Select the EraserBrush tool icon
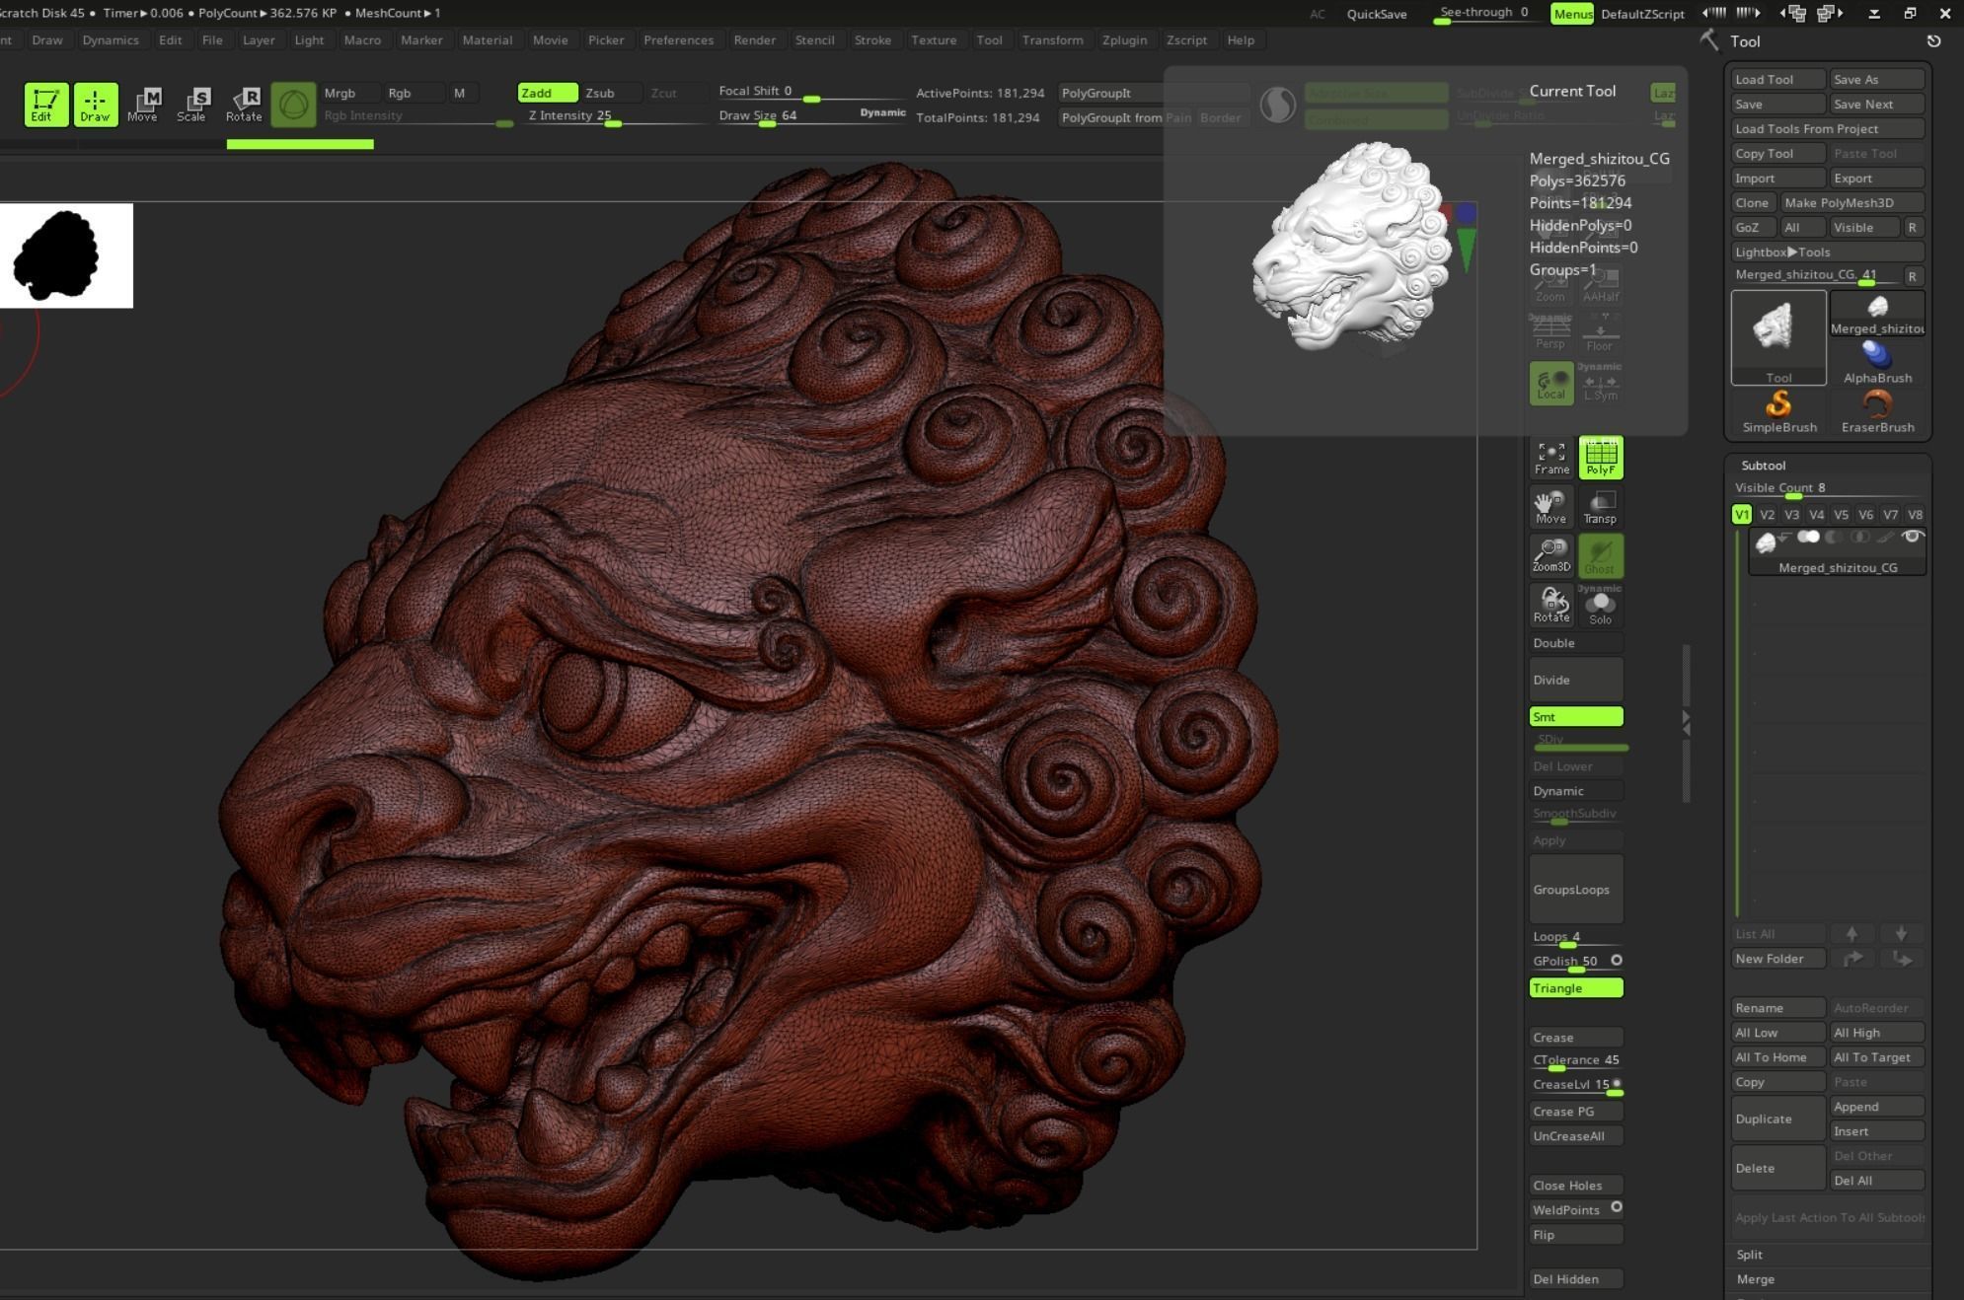 click(x=1877, y=411)
